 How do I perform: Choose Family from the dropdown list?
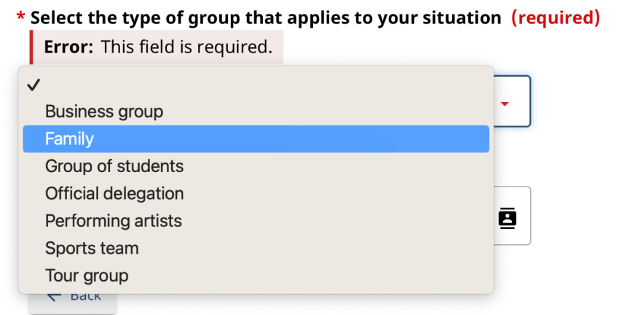[x=70, y=139]
